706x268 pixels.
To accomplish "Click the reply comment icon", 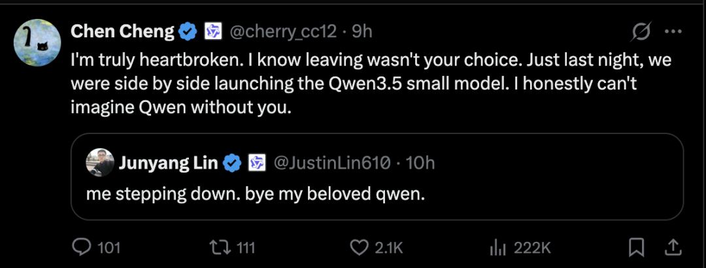I will click(81, 247).
